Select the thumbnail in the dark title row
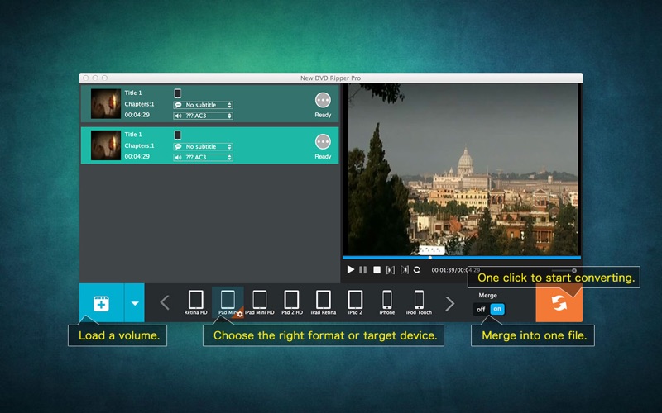The height and width of the screenshot is (413, 662). pos(106,104)
